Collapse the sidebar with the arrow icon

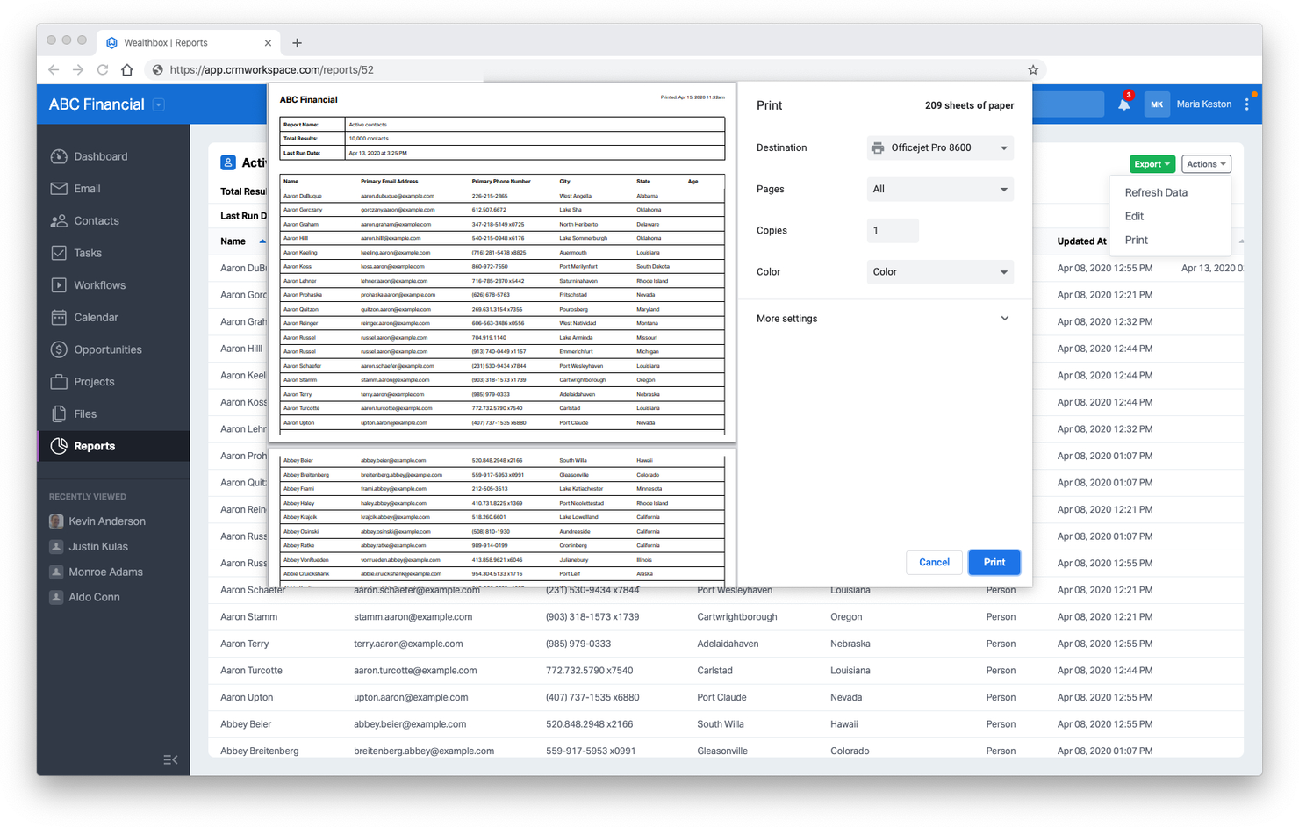pos(170,759)
